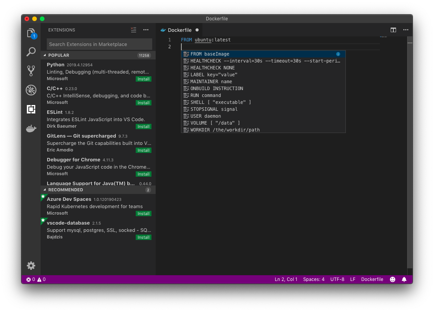Viewport: 434px width, 312px height.
Task: Click the RECOMMENDED count badge 2
Action: [x=148, y=190]
